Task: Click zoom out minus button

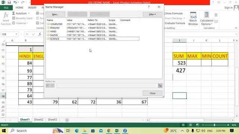Action: pos(203,125)
